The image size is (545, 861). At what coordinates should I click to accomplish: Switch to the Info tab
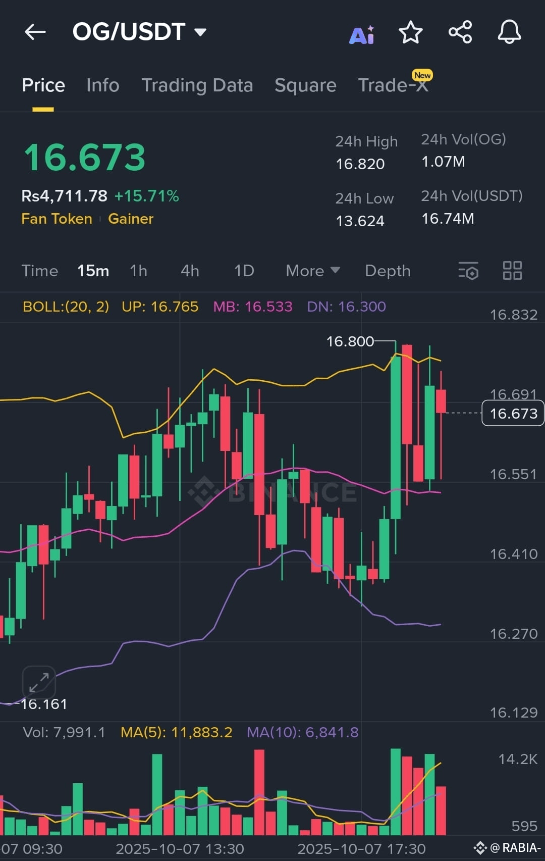coord(103,85)
